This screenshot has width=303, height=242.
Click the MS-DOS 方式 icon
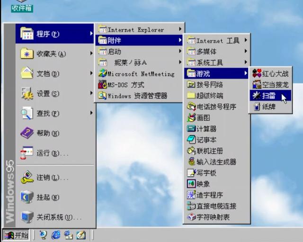pos(102,85)
